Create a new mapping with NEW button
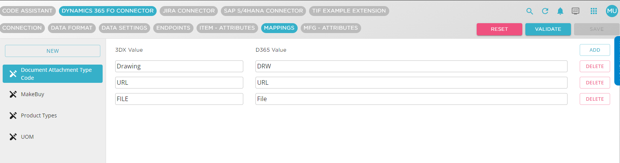This screenshot has height=163, width=620. tap(52, 51)
